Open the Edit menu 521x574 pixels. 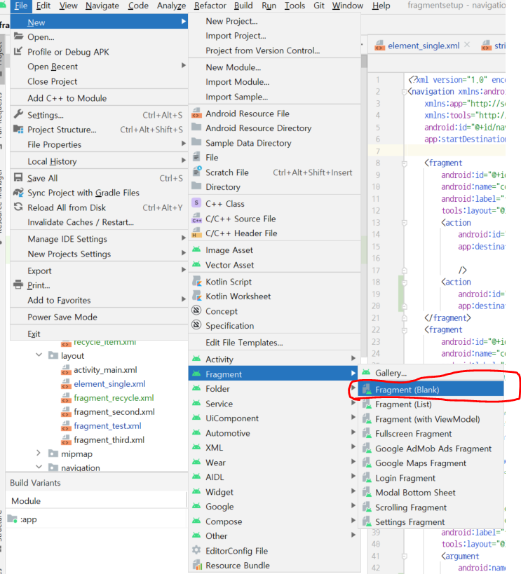click(x=43, y=6)
